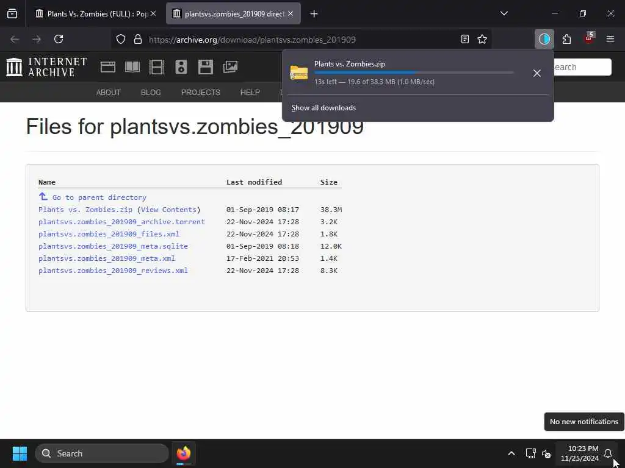Click the 38.3M size value

tap(331, 210)
